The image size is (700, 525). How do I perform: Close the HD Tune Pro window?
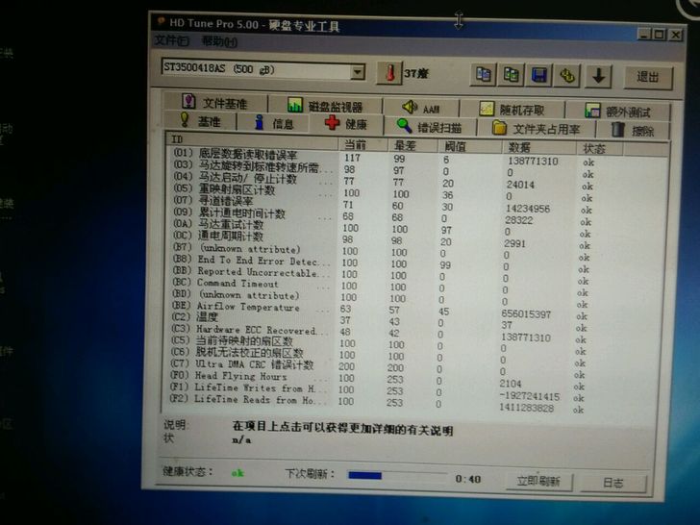click(x=676, y=35)
